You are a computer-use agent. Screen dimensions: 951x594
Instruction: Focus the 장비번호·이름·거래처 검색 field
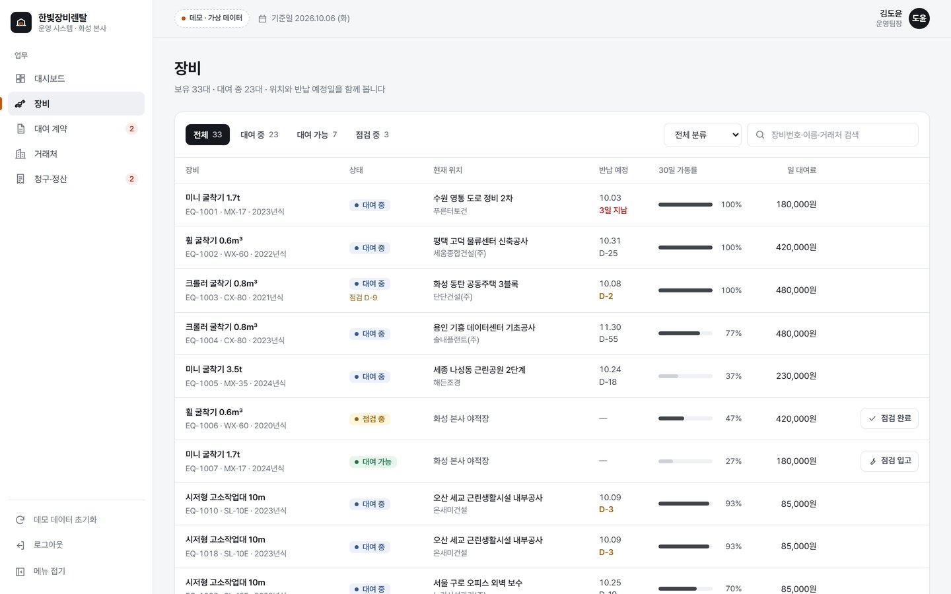pyautogui.click(x=833, y=135)
